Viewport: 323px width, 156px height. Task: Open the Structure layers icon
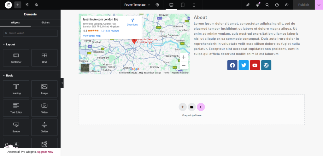[x=36, y=5]
